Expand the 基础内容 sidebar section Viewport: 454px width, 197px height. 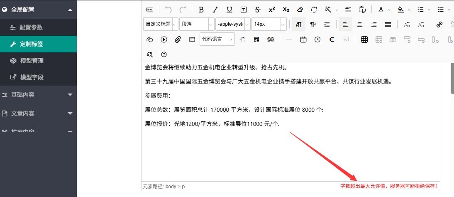[38, 95]
